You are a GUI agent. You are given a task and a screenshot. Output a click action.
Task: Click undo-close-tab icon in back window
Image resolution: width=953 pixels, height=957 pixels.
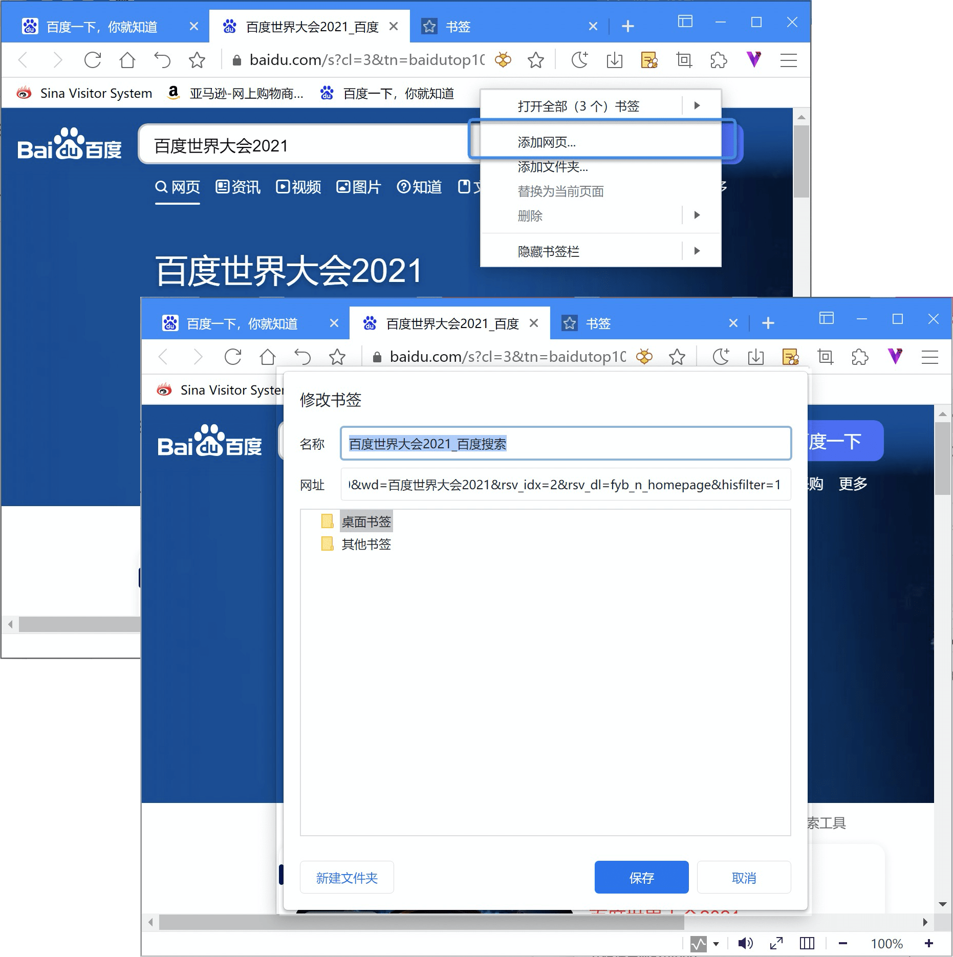pos(162,60)
